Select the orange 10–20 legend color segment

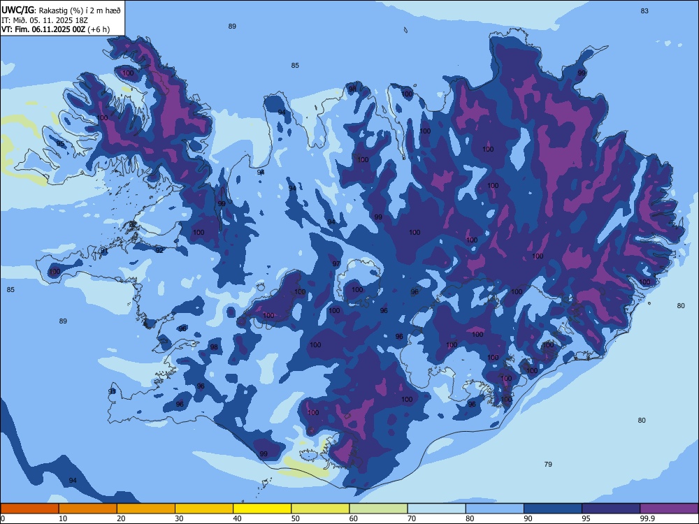pos(88,509)
